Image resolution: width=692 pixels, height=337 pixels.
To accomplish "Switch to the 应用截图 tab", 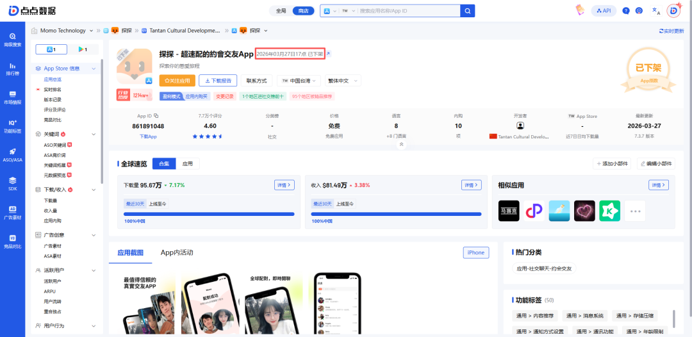I will tap(130, 252).
